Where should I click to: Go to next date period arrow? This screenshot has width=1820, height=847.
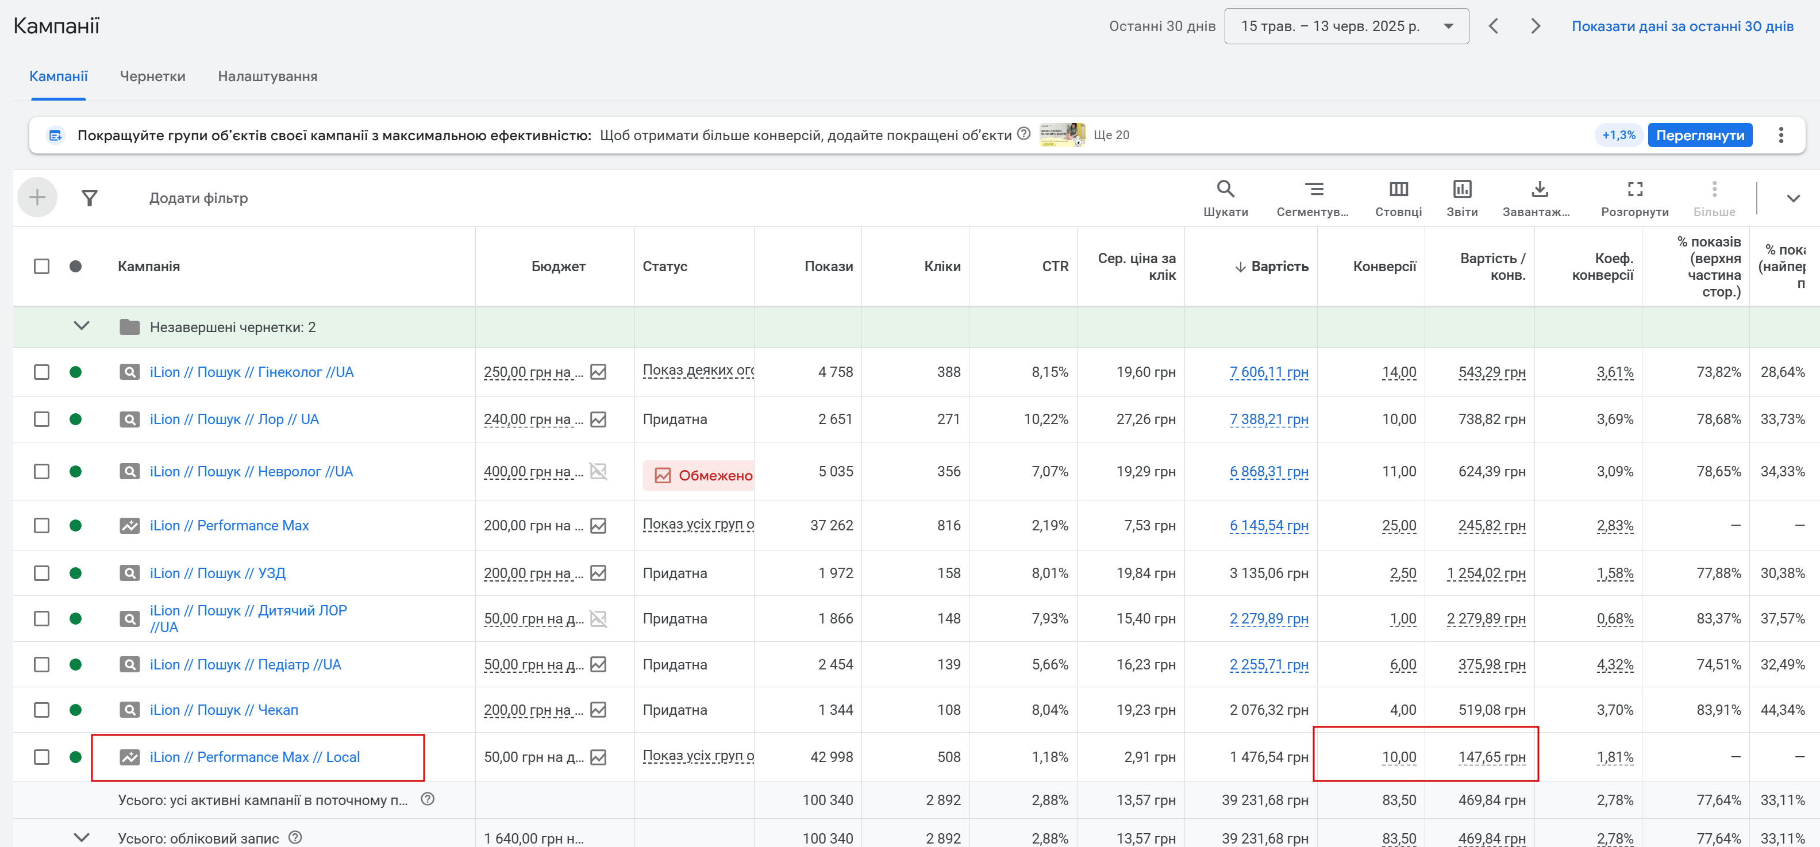tap(1534, 26)
